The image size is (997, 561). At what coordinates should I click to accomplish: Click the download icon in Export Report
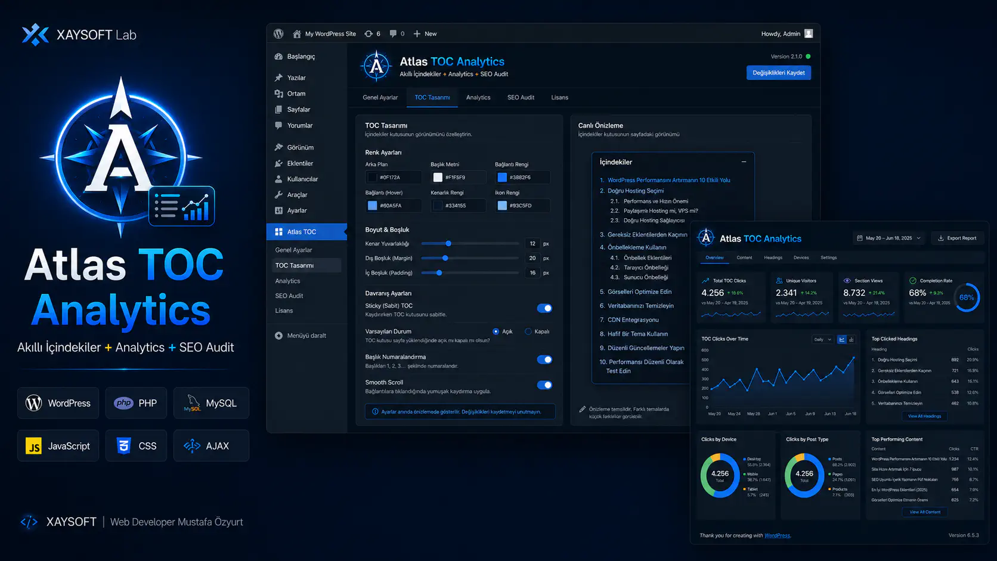pos(941,238)
